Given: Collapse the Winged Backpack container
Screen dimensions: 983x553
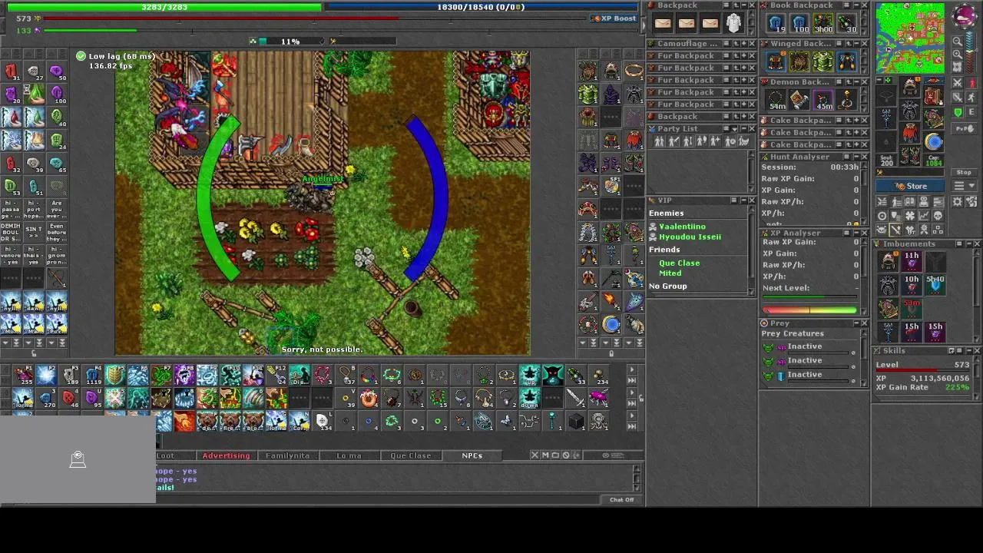Looking at the screenshot, I should 857,44.
